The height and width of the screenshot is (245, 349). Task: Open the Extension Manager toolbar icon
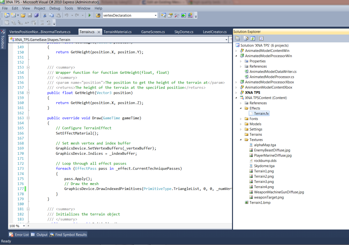190,15
